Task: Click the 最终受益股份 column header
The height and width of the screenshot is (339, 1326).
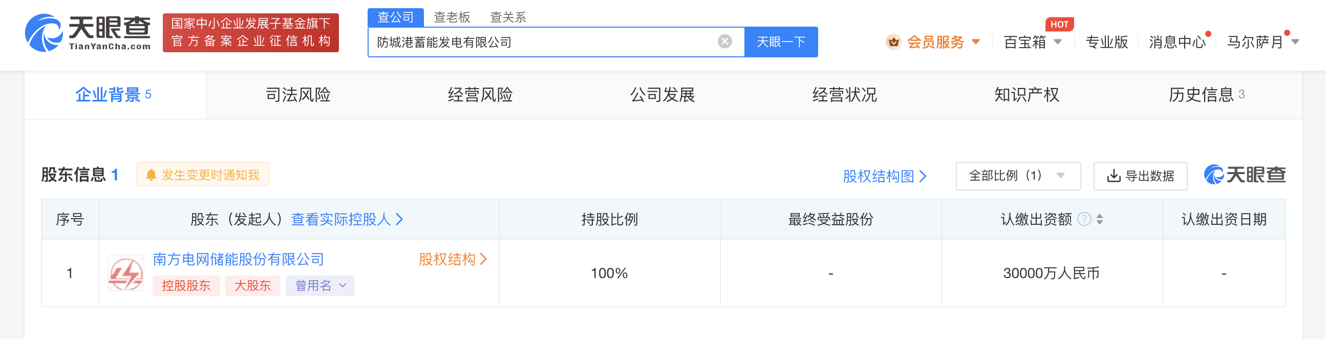Action: click(x=830, y=220)
